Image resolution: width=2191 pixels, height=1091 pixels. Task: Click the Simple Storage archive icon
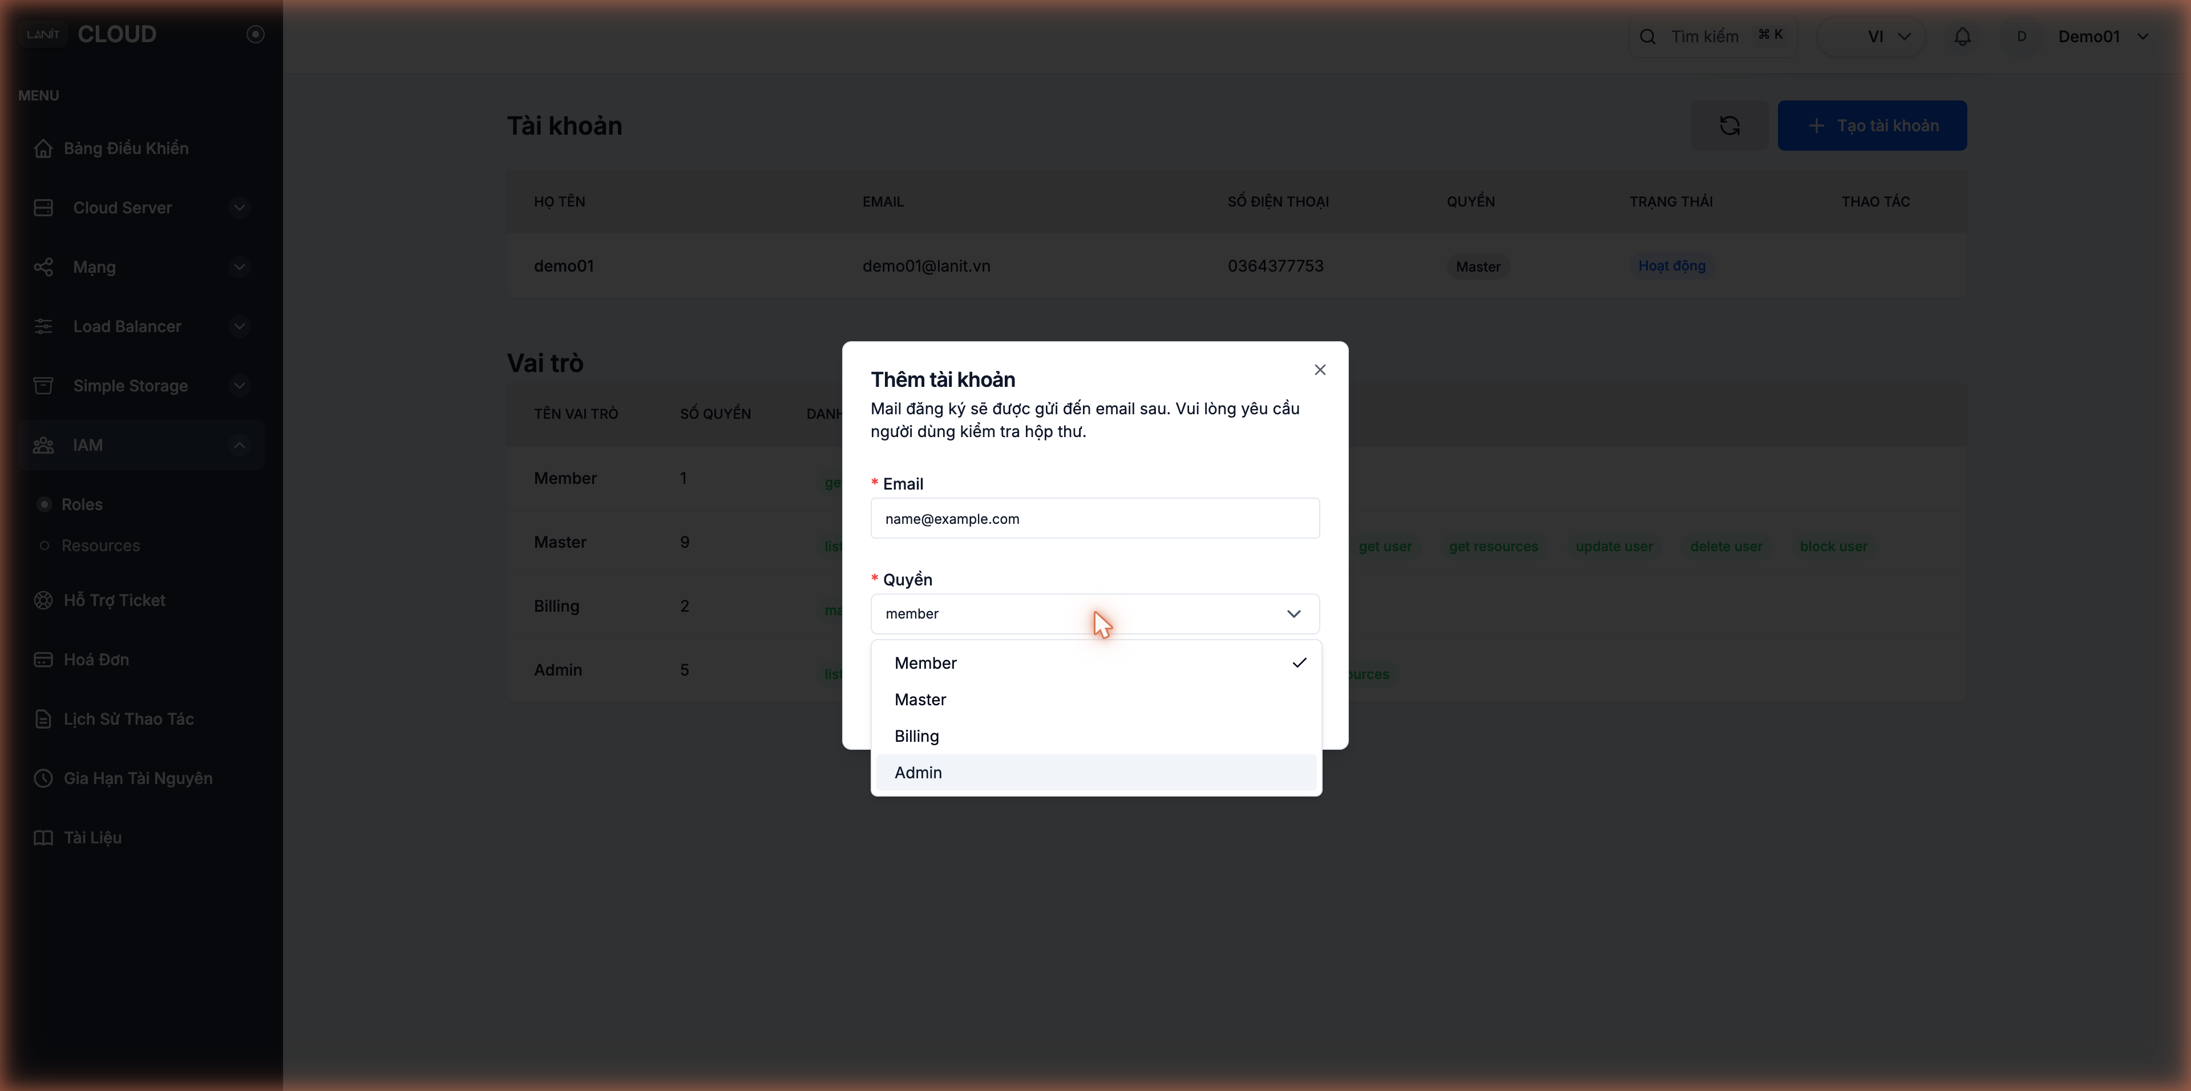43,386
